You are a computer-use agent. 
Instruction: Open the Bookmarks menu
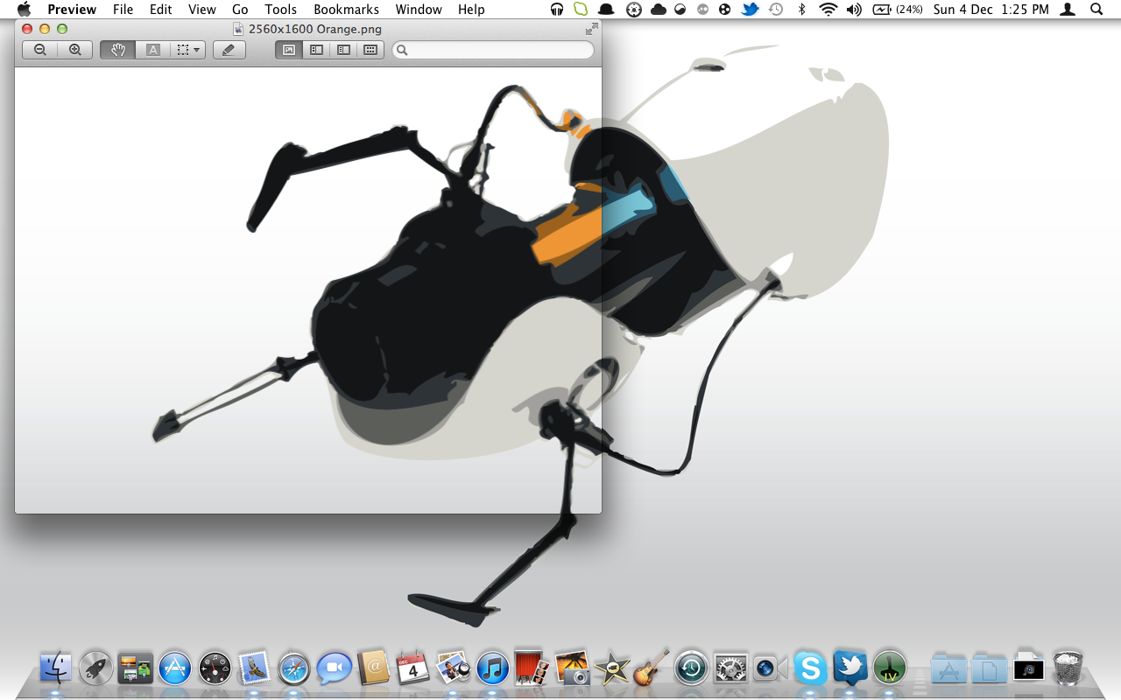click(x=346, y=10)
